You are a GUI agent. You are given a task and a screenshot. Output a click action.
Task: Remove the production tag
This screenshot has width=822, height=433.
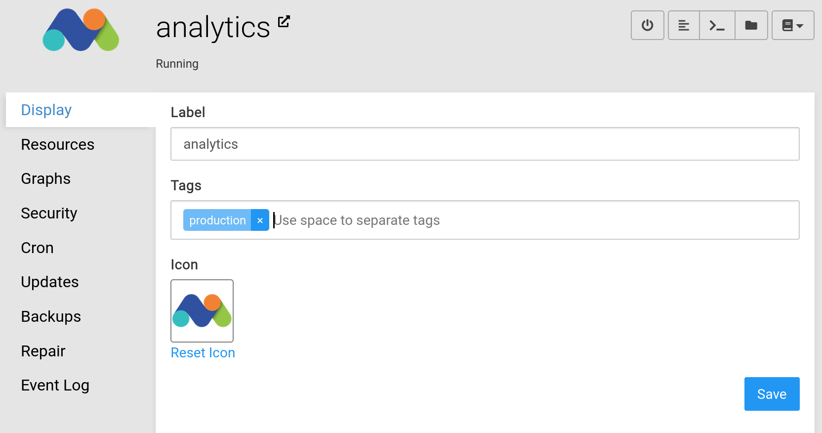(260, 220)
